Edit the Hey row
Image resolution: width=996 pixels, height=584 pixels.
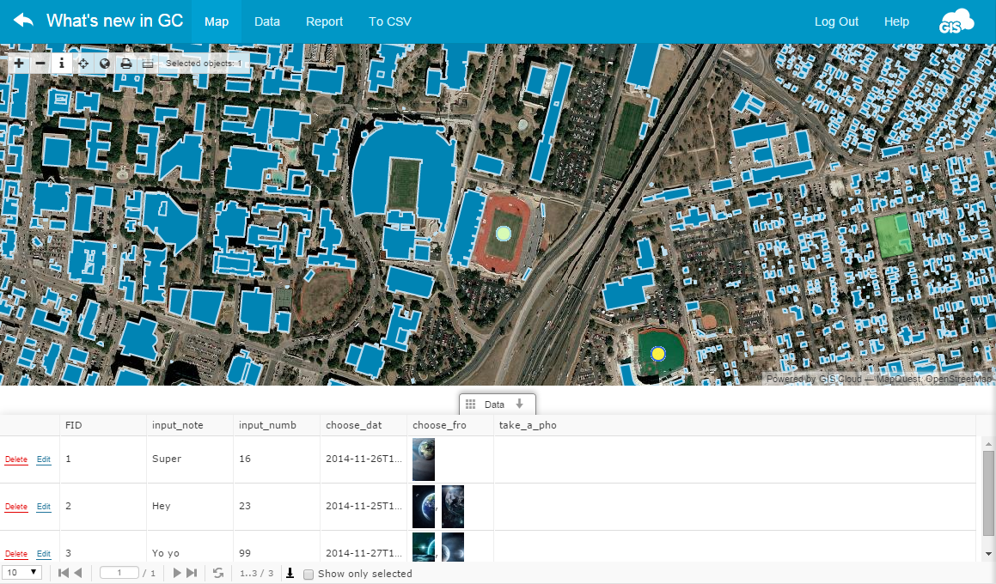pyautogui.click(x=43, y=507)
